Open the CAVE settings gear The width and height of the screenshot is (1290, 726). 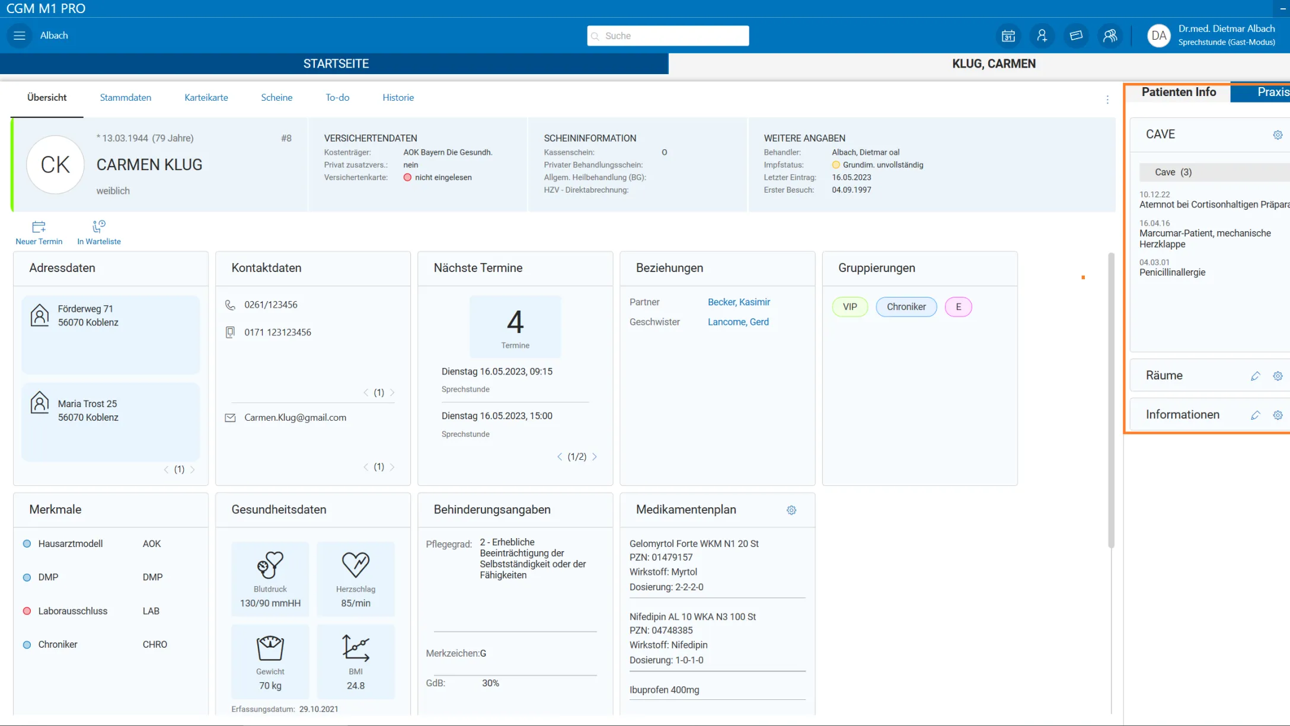(x=1278, y=135)
